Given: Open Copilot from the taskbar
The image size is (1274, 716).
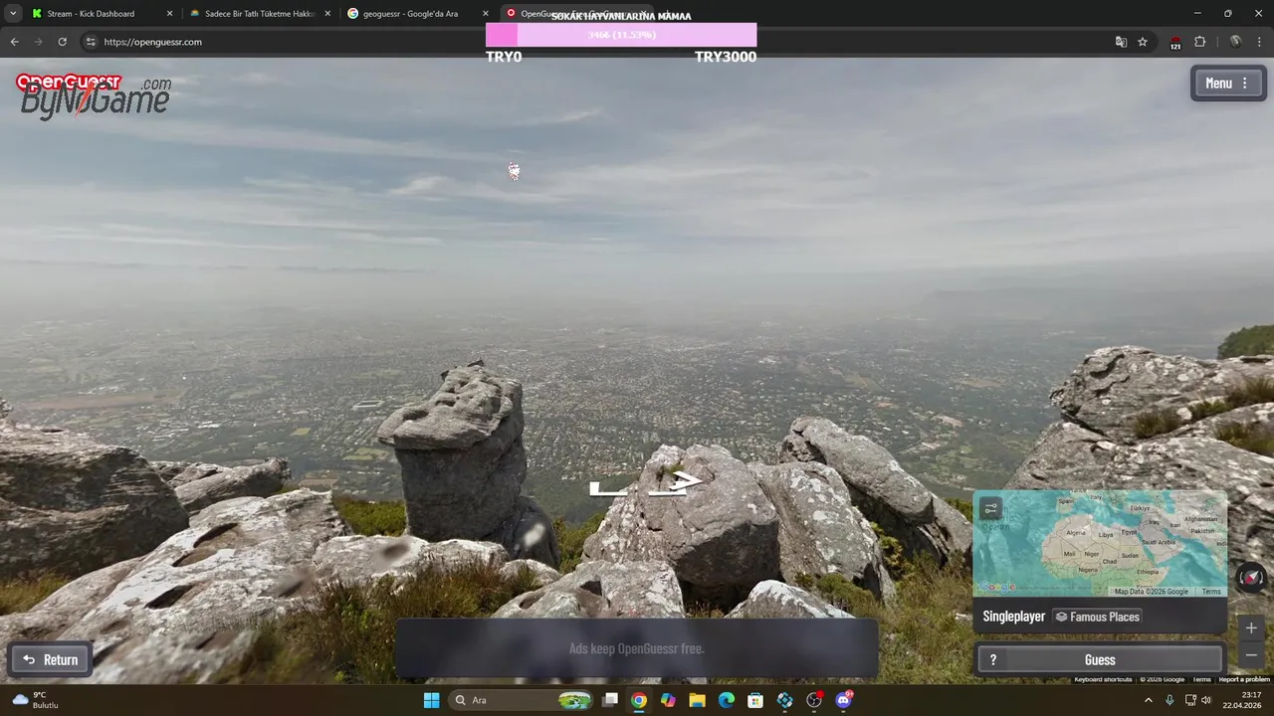Looking at the screenshot, I should [x=668, y=700].
